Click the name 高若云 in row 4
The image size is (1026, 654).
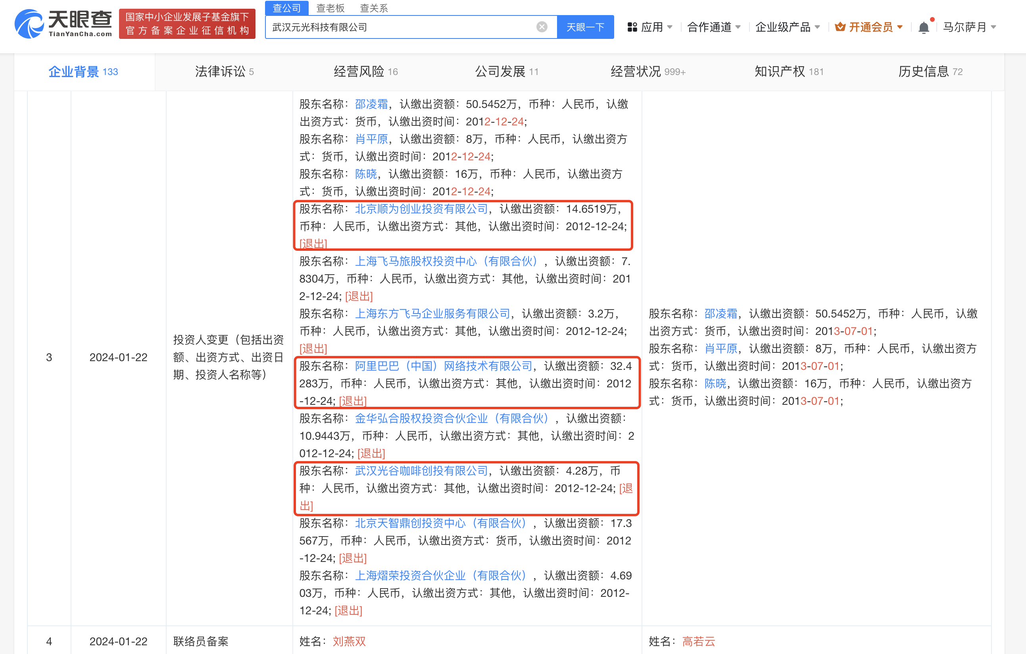[698, 641]
